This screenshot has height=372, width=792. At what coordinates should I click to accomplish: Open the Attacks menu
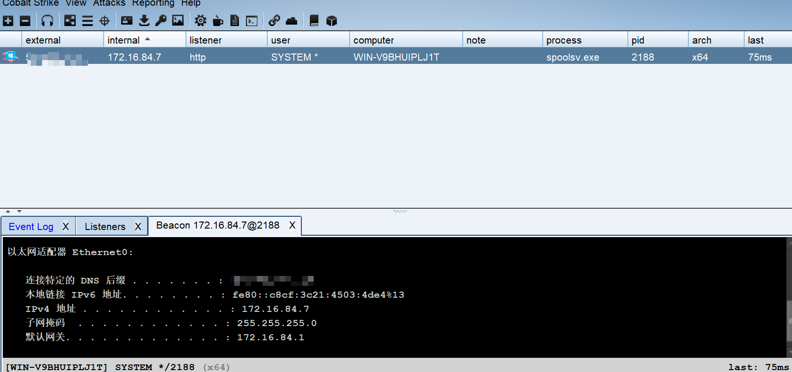pos(109,3)
